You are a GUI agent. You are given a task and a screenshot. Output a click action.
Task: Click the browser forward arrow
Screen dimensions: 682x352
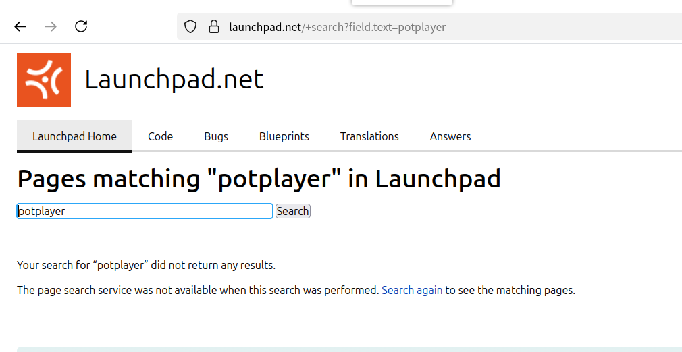(51, 26)
